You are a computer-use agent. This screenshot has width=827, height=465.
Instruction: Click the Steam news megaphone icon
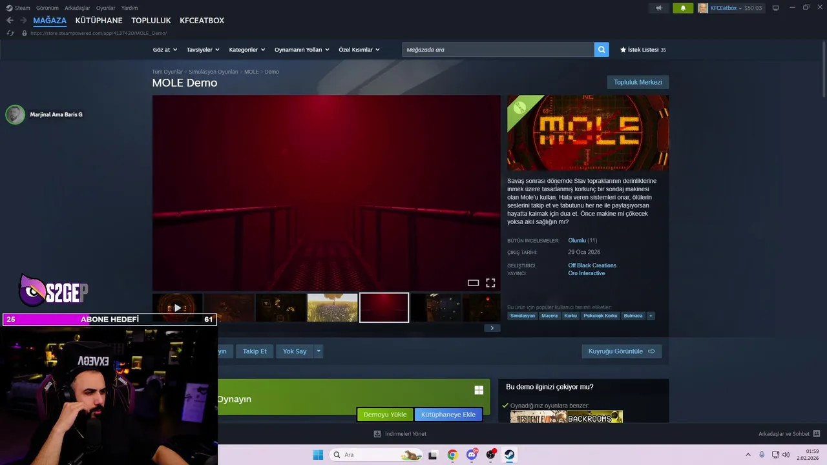(659, 8)
